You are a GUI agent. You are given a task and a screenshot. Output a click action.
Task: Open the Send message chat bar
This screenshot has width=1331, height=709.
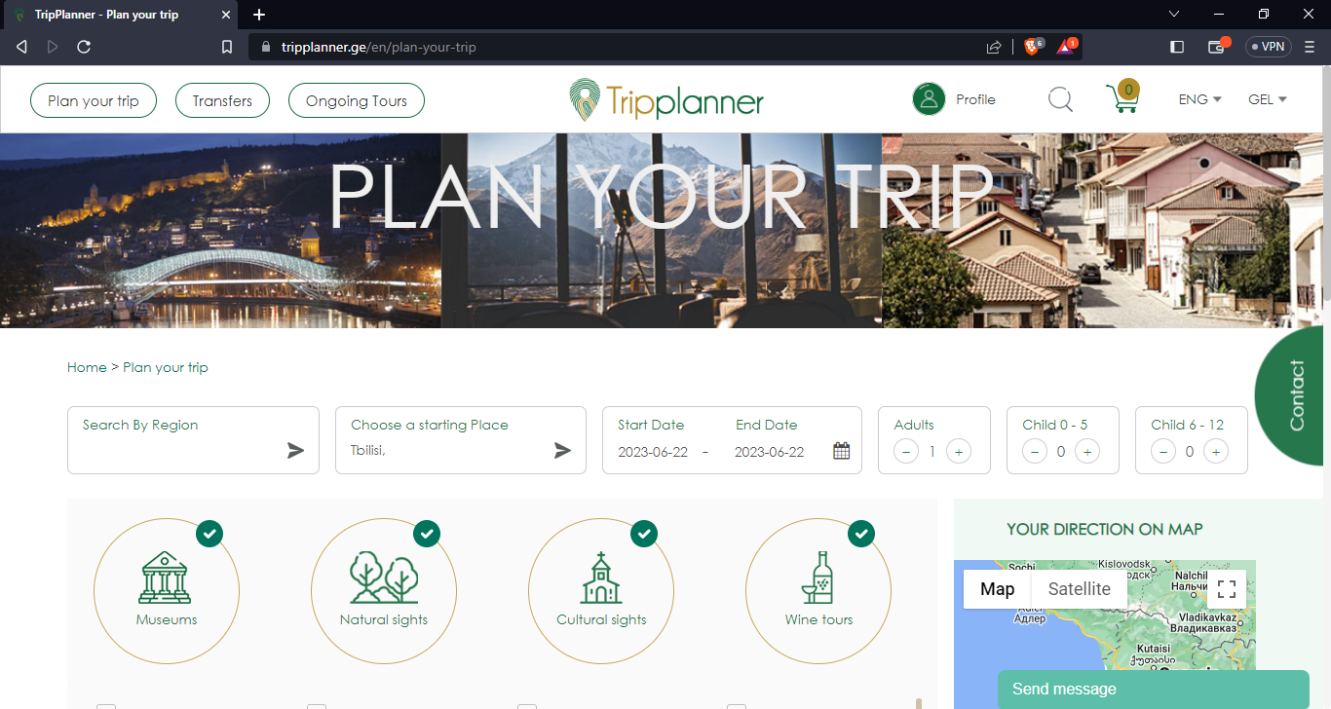pos(1154,690)
